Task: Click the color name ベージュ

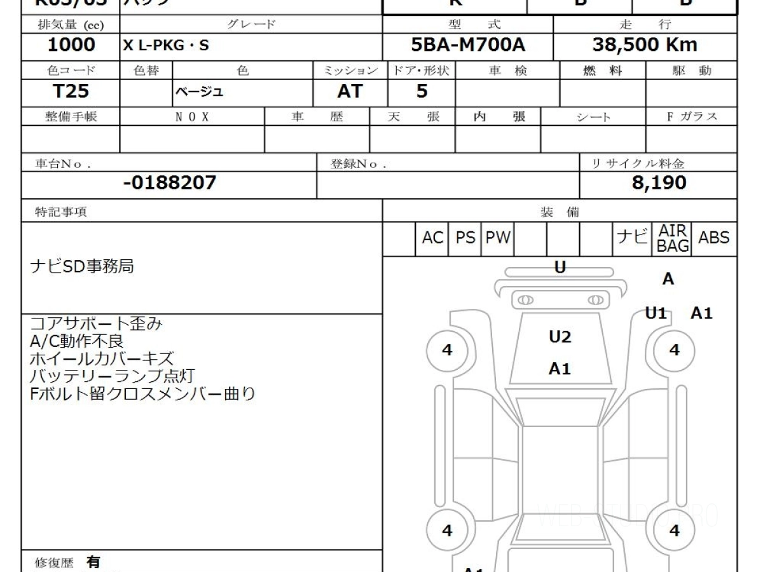Action: tap(200, 92)
